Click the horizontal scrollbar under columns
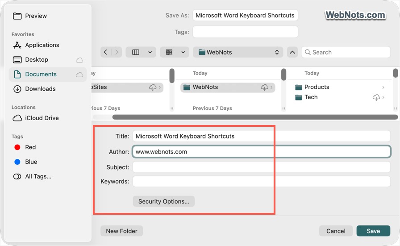The width and height of the screenshot is (400, 246). (255, 117)
